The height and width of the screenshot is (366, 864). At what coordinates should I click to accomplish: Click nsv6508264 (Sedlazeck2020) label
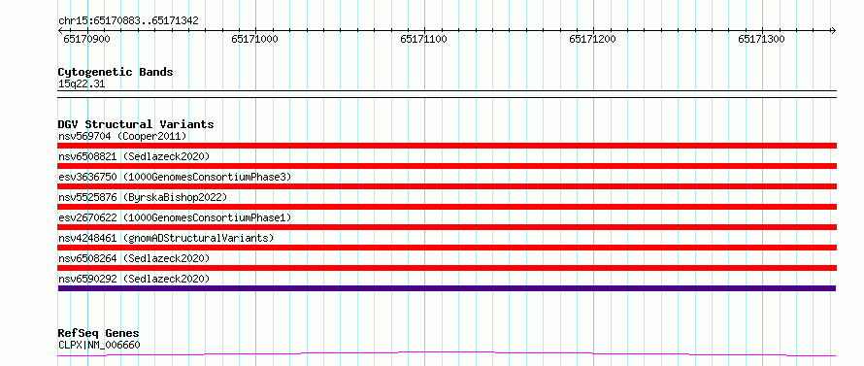pyautogui.click(x=134, y=258)
